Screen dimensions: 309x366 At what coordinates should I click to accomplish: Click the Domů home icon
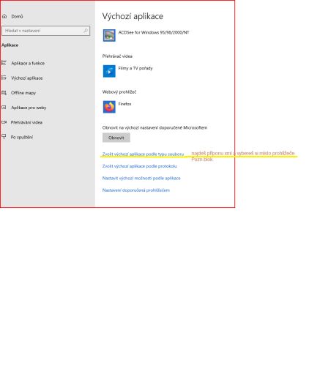[x=4, y=16]
